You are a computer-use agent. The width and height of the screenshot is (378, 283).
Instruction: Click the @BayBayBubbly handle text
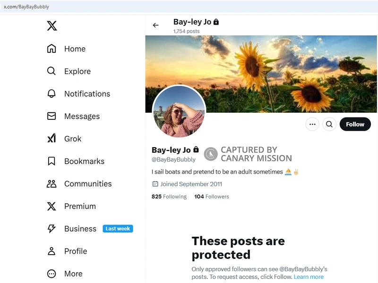tap(173, 159)
